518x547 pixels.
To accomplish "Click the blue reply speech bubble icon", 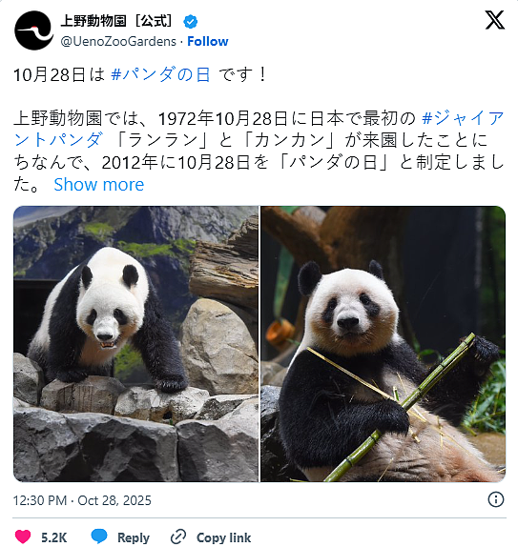I will (99, 537).
